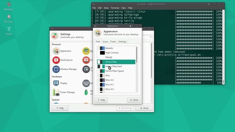235x132 pixels.
Task: Open the File System desktop icon
Action: [9, 17]
